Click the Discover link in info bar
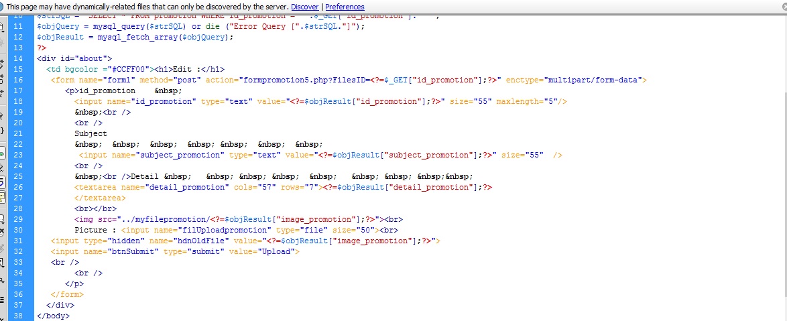 [x=304, y=7]
